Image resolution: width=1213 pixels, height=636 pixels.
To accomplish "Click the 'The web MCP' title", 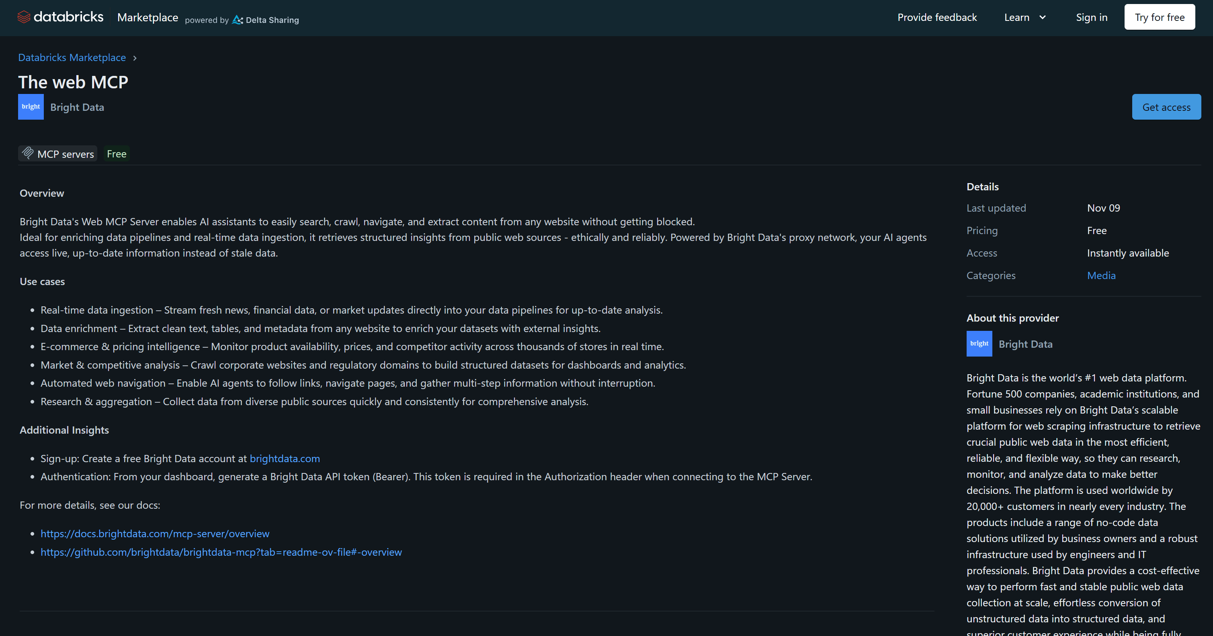I will 73,82.
